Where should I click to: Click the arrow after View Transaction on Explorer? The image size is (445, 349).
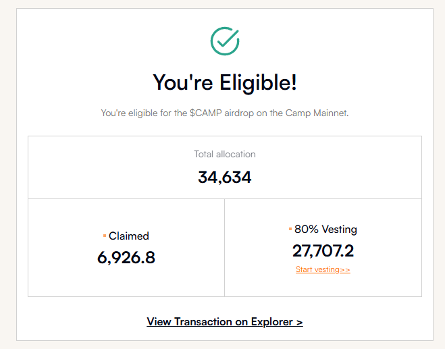click(299, 322)
